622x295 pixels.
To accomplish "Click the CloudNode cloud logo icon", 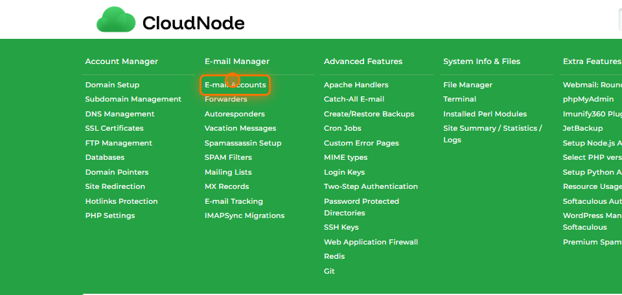I will pos(116,21).
